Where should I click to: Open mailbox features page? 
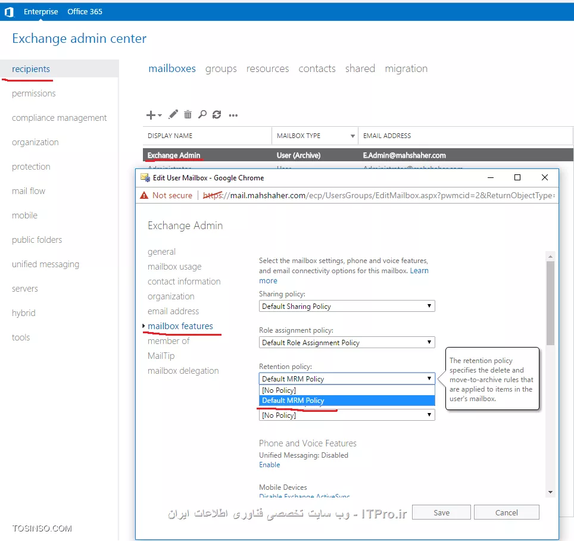pyautogui.click(x=180, y=326)
